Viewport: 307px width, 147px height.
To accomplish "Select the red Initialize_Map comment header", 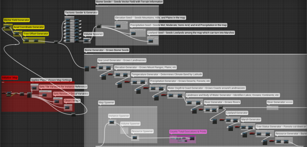I will coord(10,78).
